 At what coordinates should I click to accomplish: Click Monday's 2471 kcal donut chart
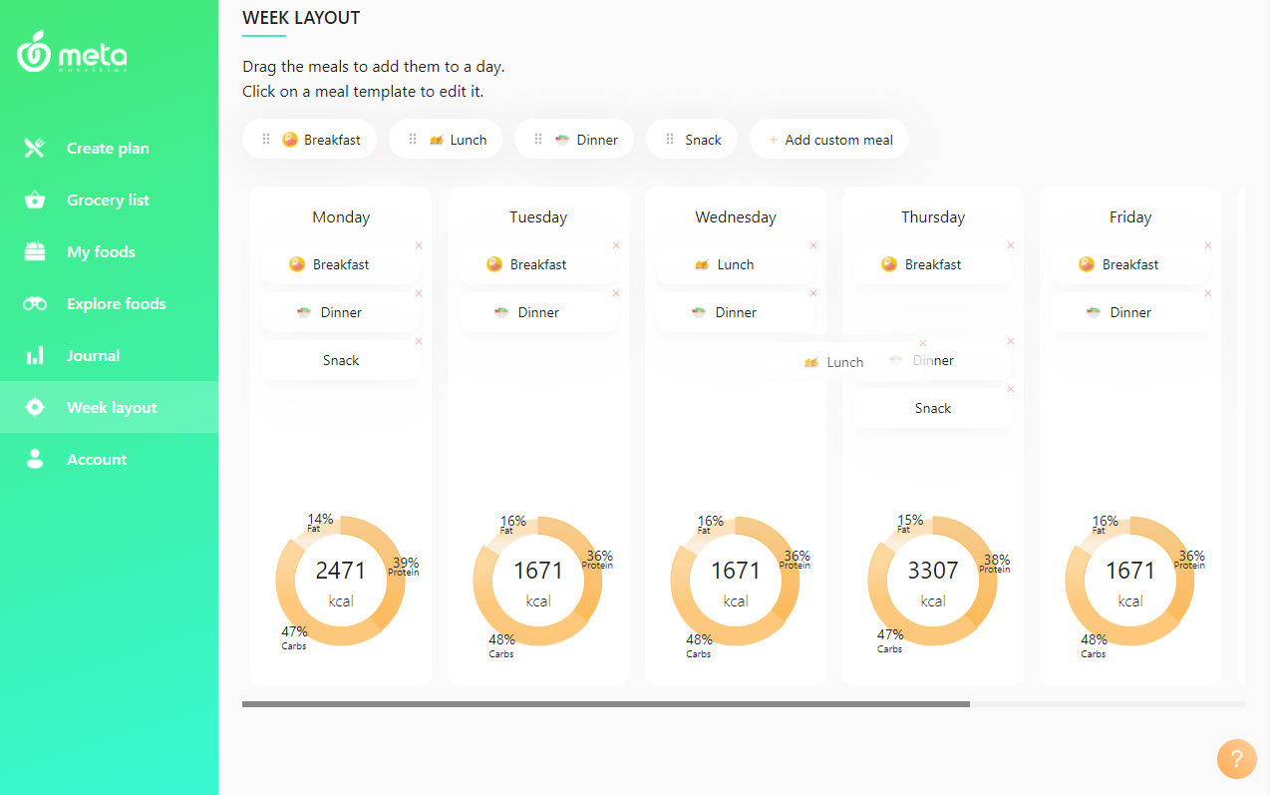coord(341,582)
